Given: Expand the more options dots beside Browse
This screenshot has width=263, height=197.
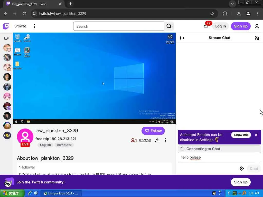Looking at the screenshot, I should pyautogui.click(x=34, y=26).
